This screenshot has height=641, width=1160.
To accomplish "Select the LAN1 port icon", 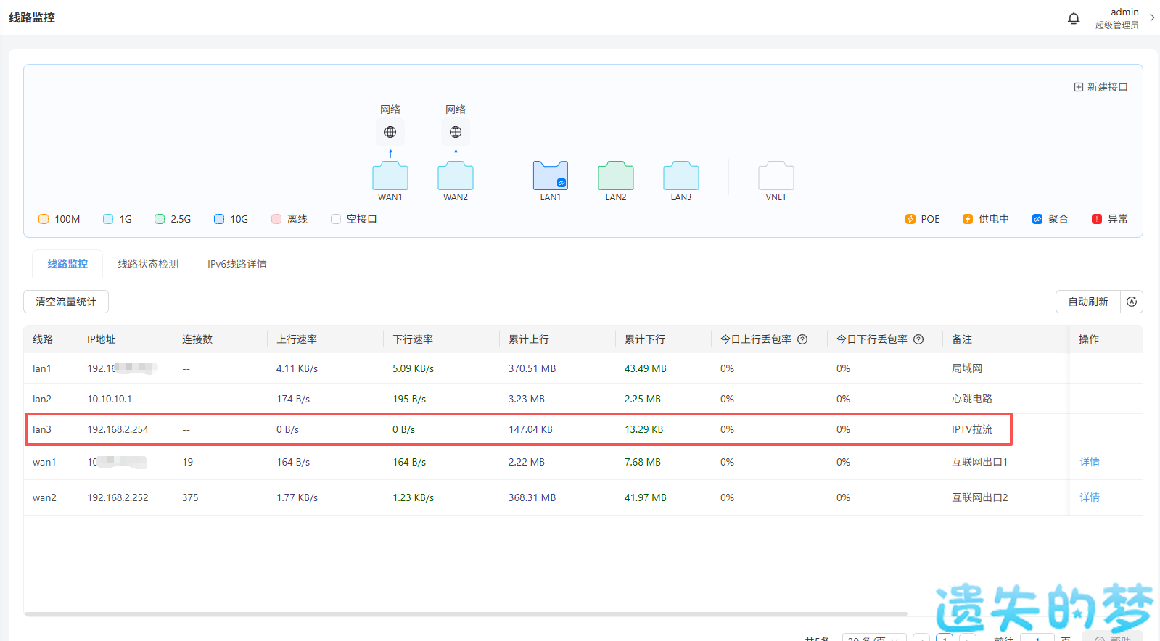I will click(551, 175).
